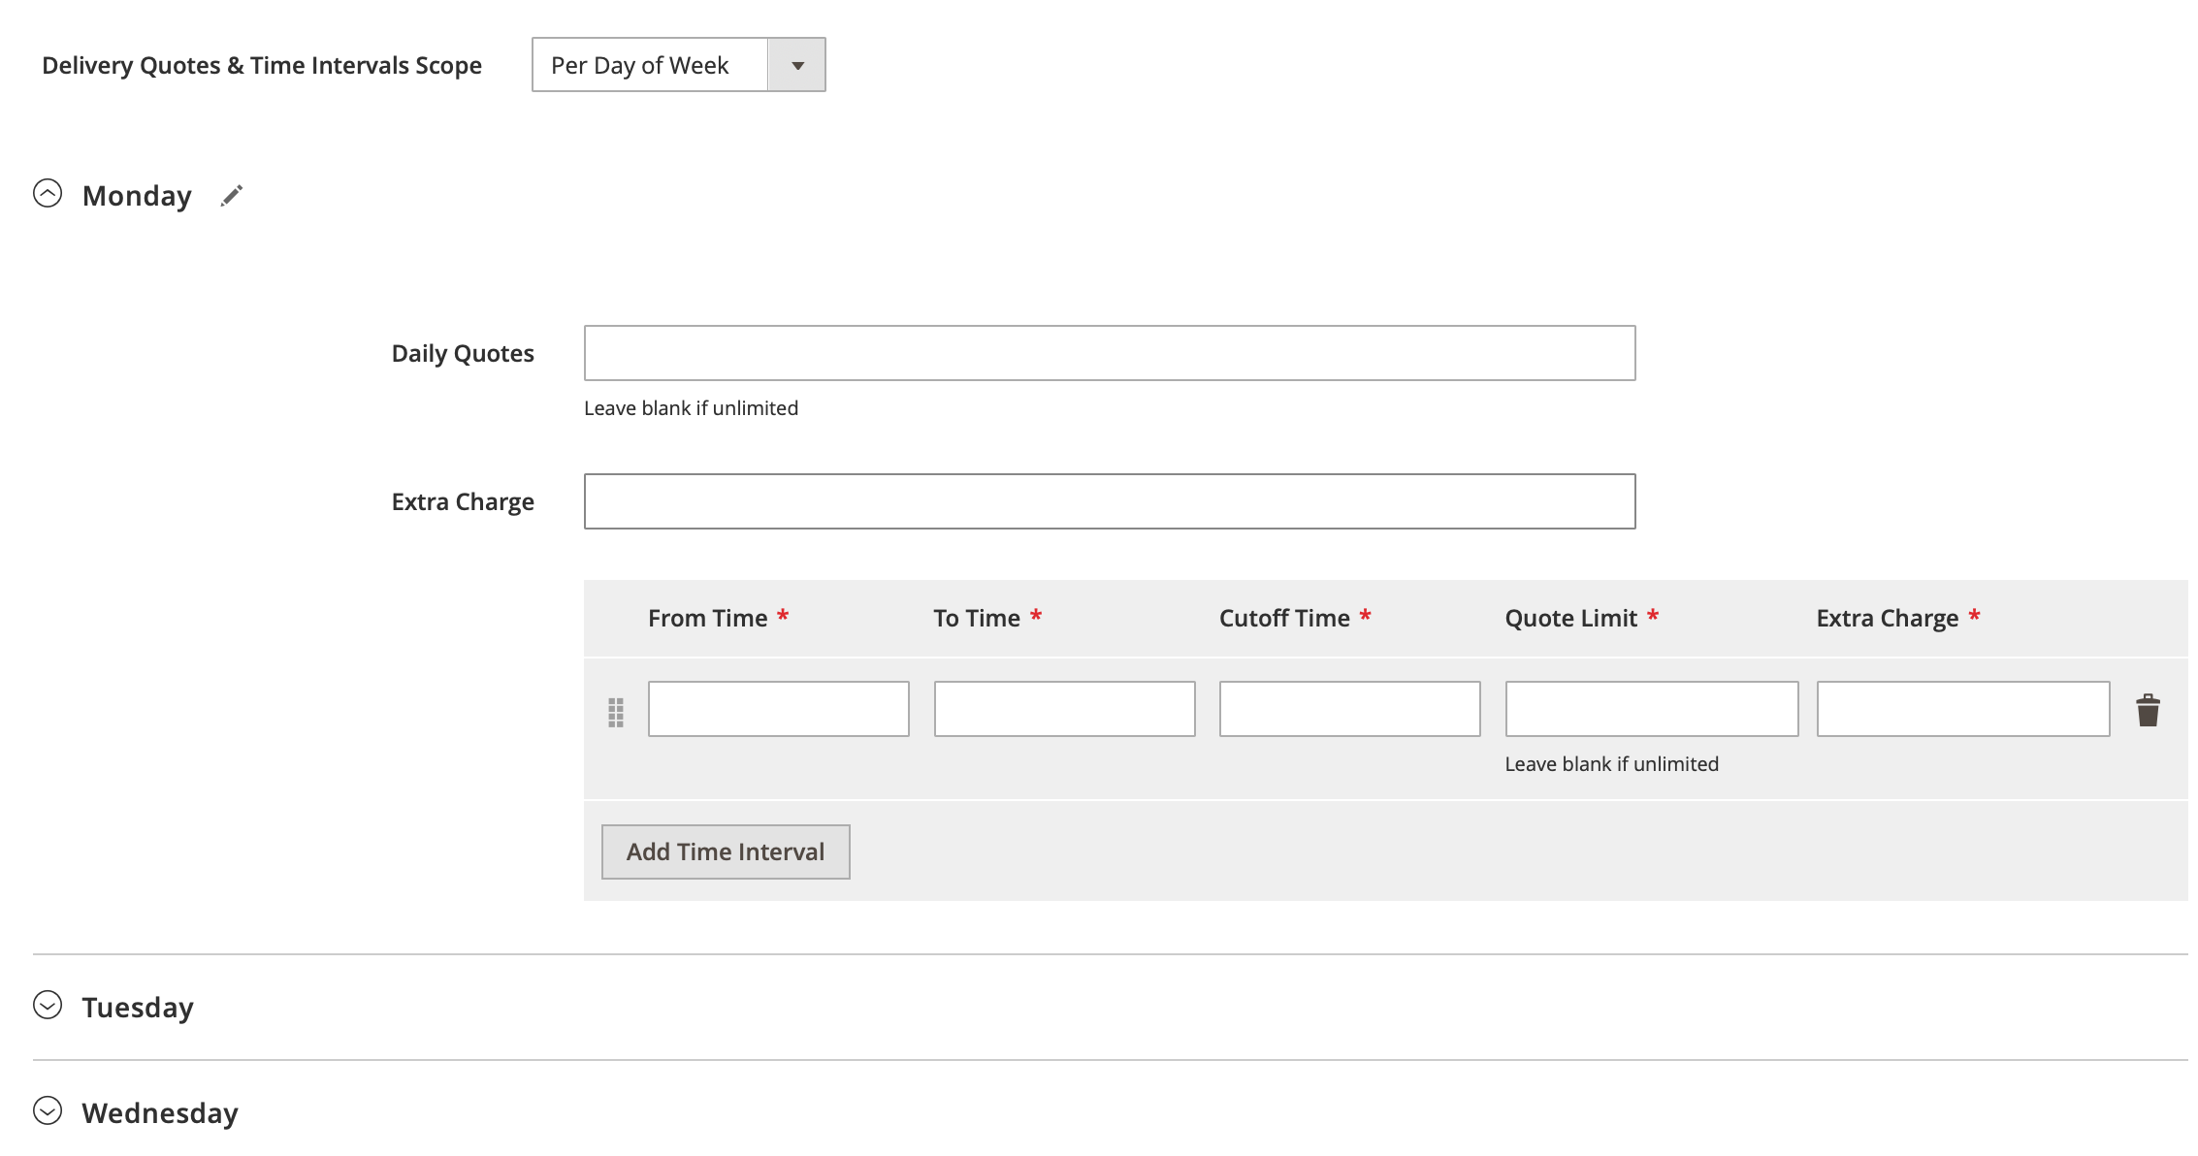The width and height of the screenshot is (2198, 1156).
Task: Click the Cutoff Time input box
Action: point(1350,709)
